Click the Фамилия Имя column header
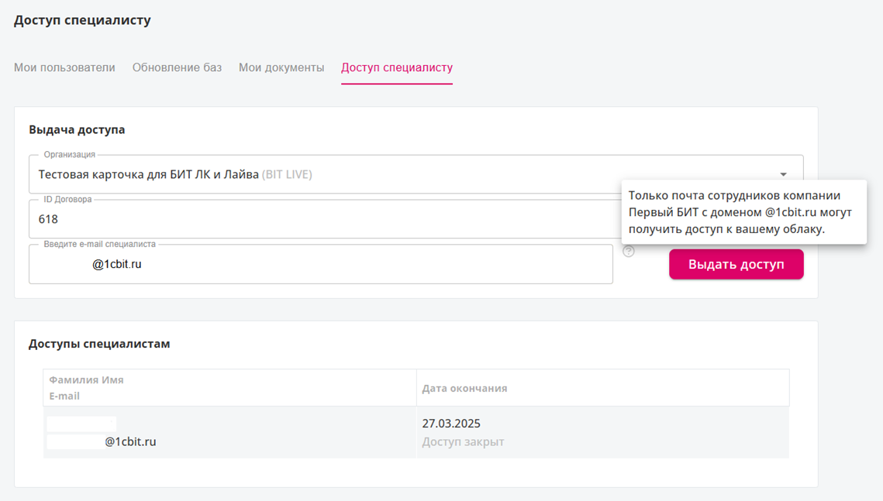Viewport: 883px width, 501px height. coord(86,379)
